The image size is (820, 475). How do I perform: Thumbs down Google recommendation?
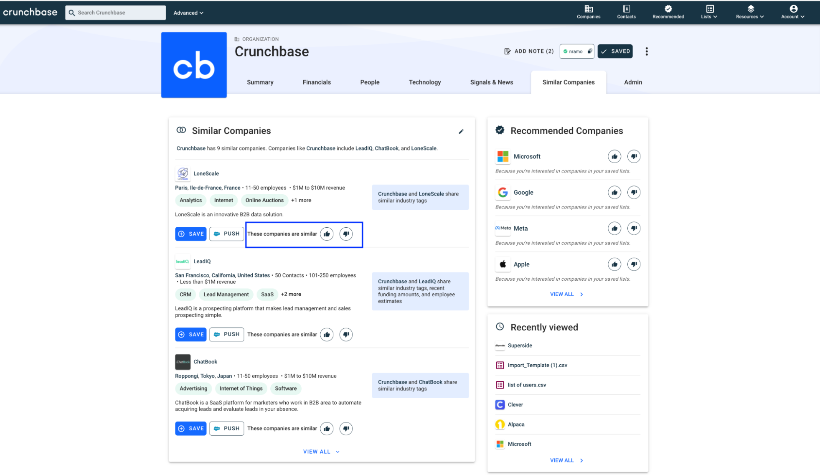(634, 192)
